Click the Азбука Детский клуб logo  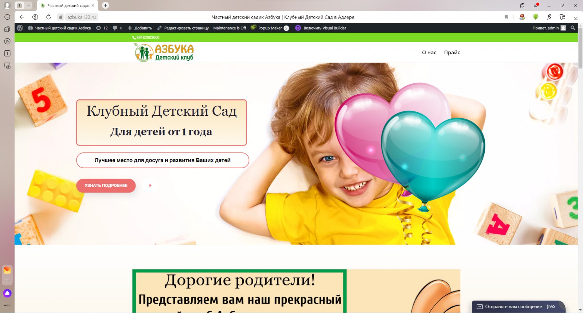(x=164, y=52)
